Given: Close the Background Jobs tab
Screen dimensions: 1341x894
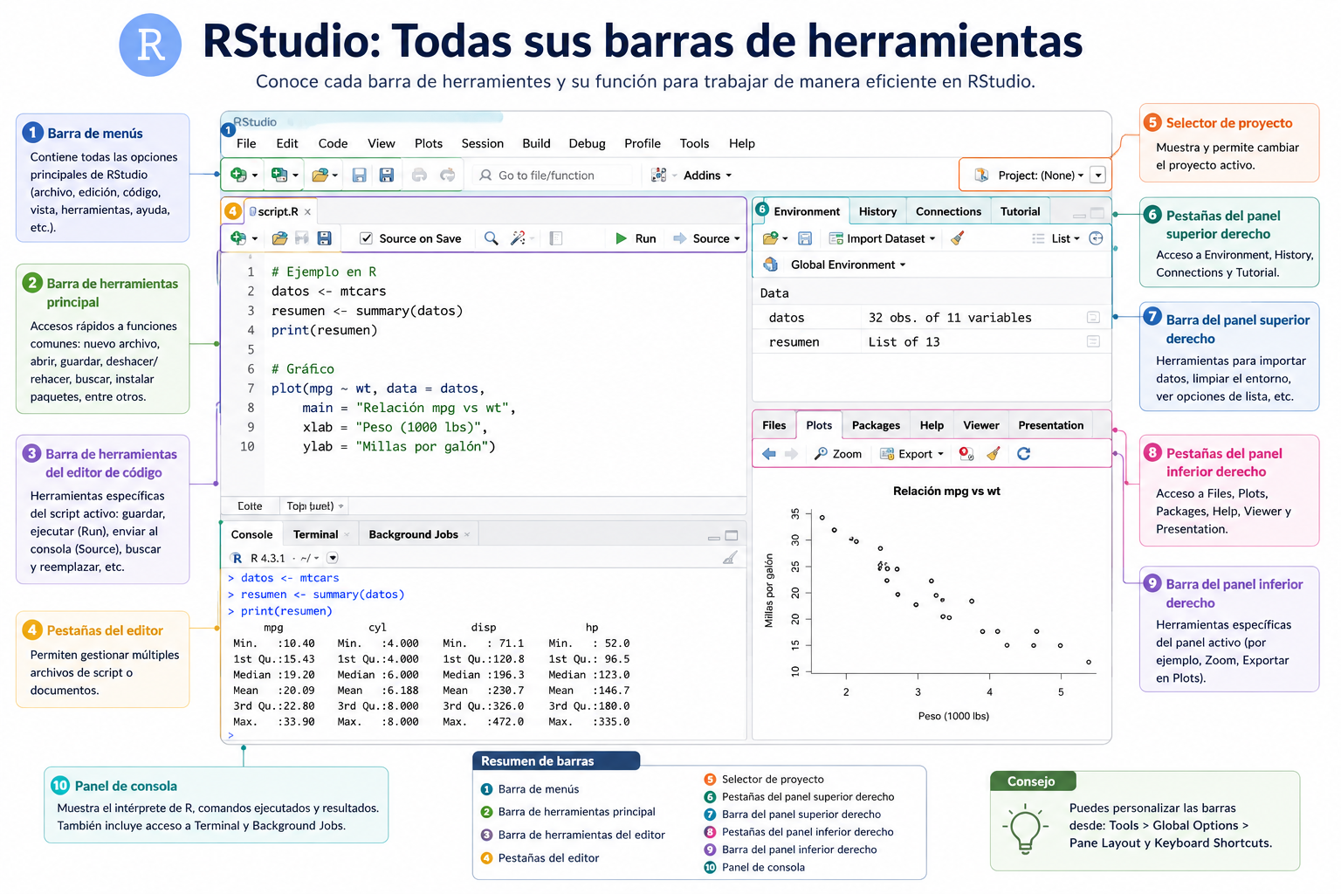Looking at the screenshot, I should 467,534.
